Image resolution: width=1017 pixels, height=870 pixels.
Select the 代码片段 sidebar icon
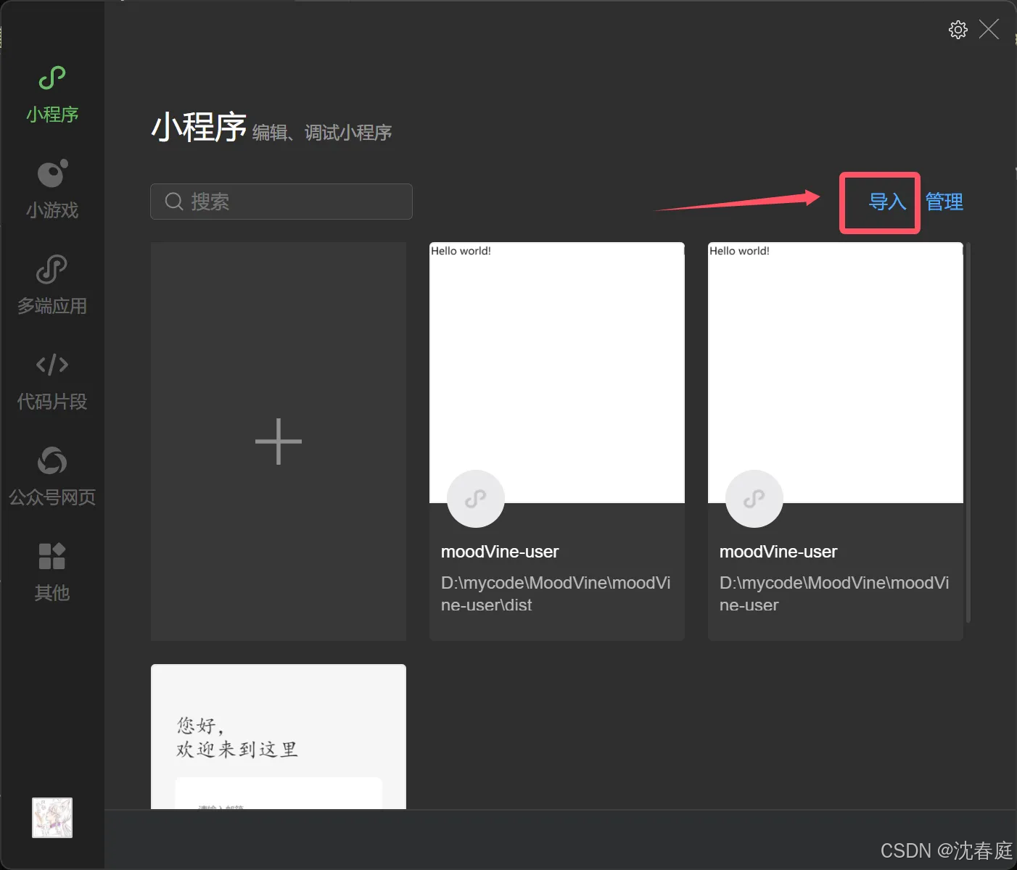click(52, 381)
